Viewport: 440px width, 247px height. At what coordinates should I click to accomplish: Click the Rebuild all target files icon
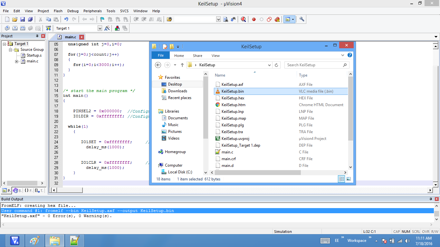pyautogui.click(x=23, y=28)
